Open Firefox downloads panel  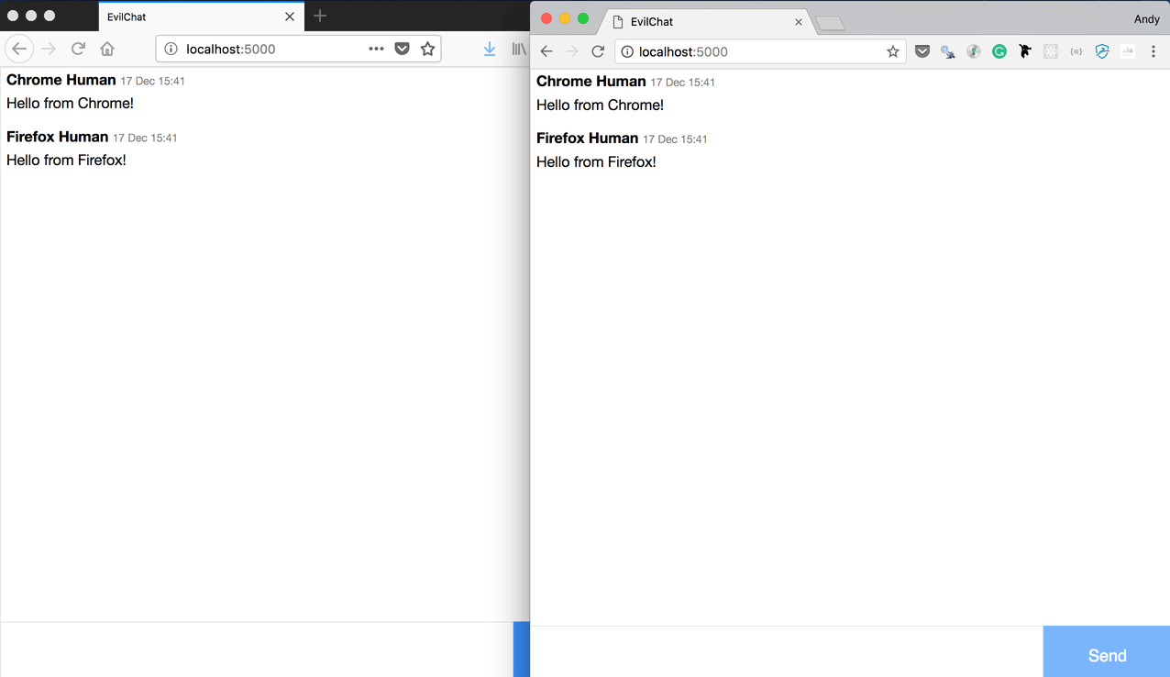[x=489, y=49]
